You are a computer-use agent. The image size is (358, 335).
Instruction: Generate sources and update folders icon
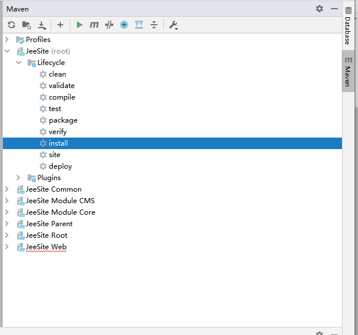click(26, 25)
